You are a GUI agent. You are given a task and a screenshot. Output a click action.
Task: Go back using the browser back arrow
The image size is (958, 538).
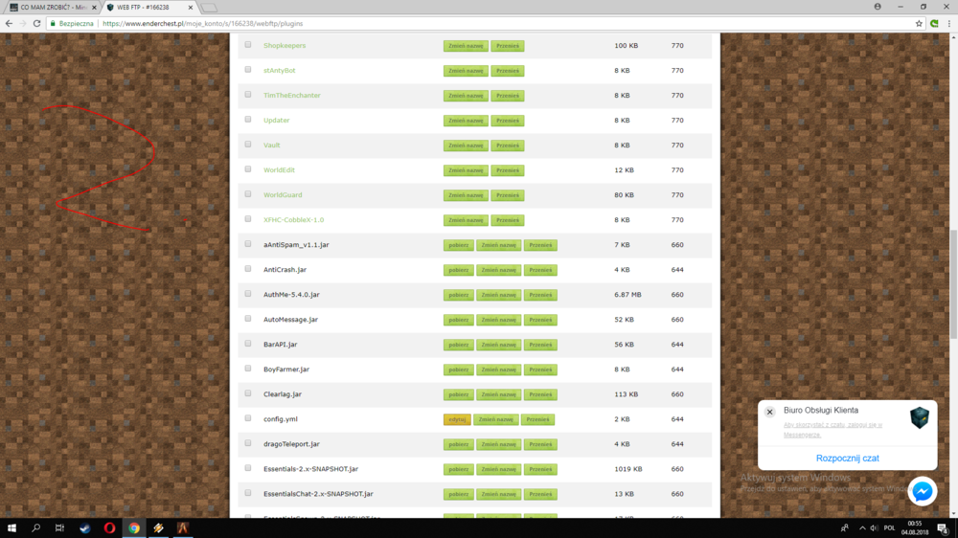click(x=9, y=23)
